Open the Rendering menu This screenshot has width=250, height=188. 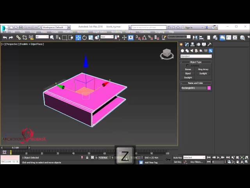(x=116, y=32)
